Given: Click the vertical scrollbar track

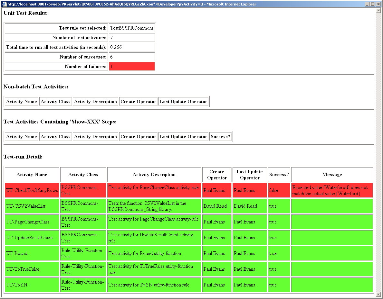Looking at the screenshot, I should [x=378, y=161].
